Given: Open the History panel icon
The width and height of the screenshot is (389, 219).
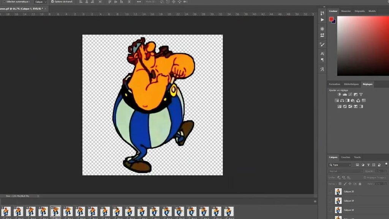Looking at the screenshot, I should (x=322, y=13).
